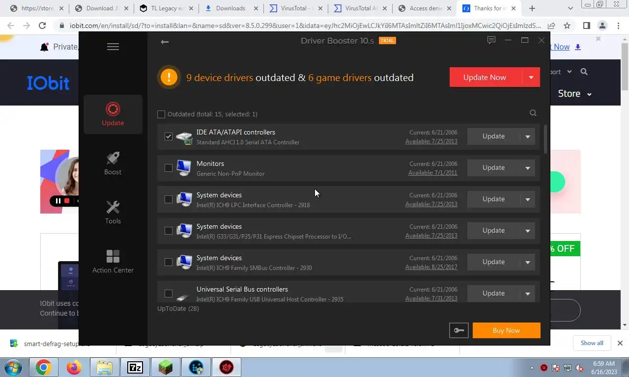This screenshot has height=377, width=629.
Task: Open dropdown for USB controllers Update
Action: click(x=528, y=294)
